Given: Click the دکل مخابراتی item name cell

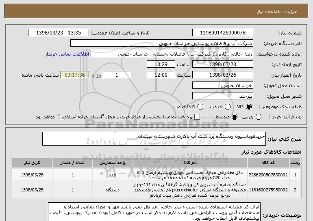Looking at the screenshot, I should pyautogui.click(x=190, y=175).
